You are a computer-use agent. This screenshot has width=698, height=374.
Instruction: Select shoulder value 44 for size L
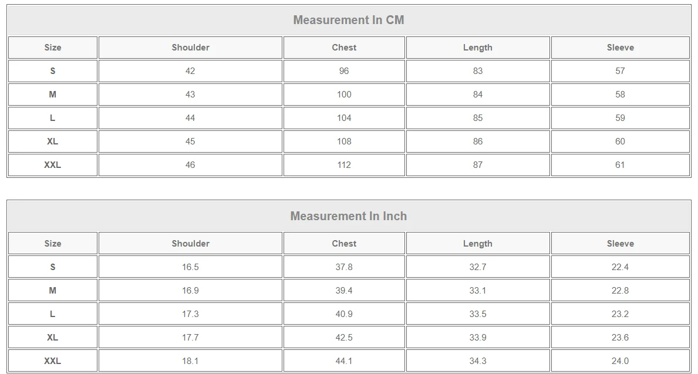click(190, 118)
